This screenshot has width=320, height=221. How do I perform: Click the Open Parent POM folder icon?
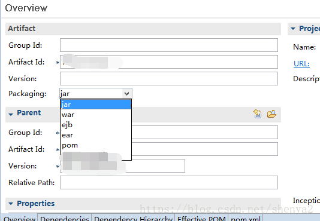pos(271,113)
